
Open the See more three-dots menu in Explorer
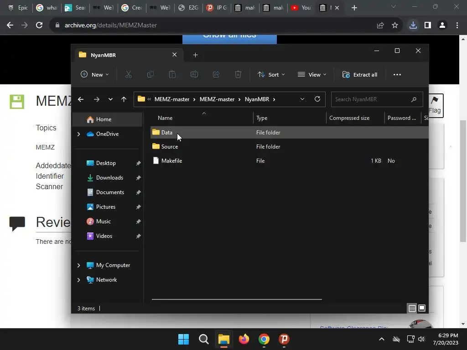397,74
